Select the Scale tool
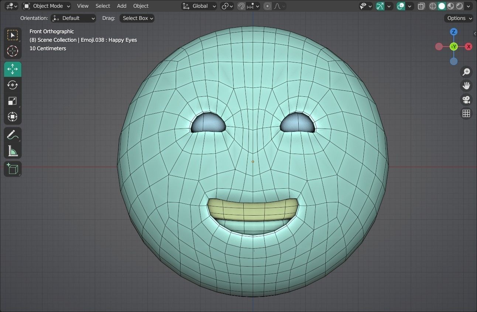Screen dimensions: 477x312 pyautogui.click(x=13, y=101)
